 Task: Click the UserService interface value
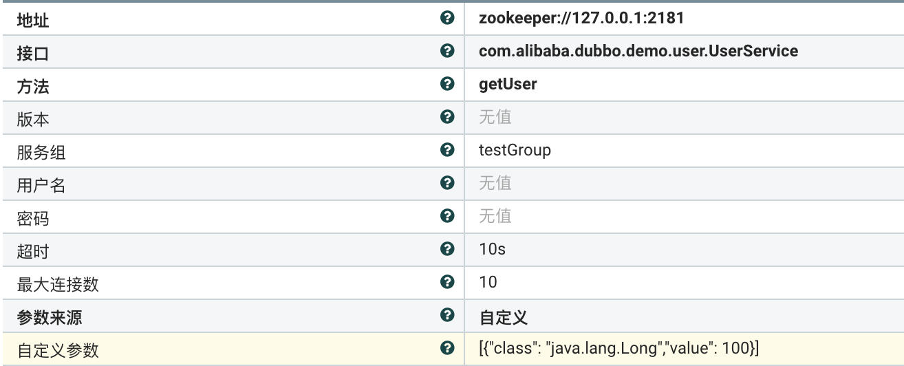click(638, 51)
